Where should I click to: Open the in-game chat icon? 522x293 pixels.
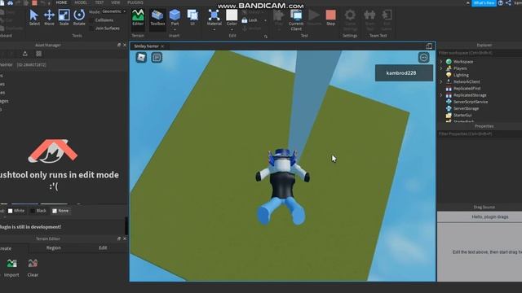(157, 58)
